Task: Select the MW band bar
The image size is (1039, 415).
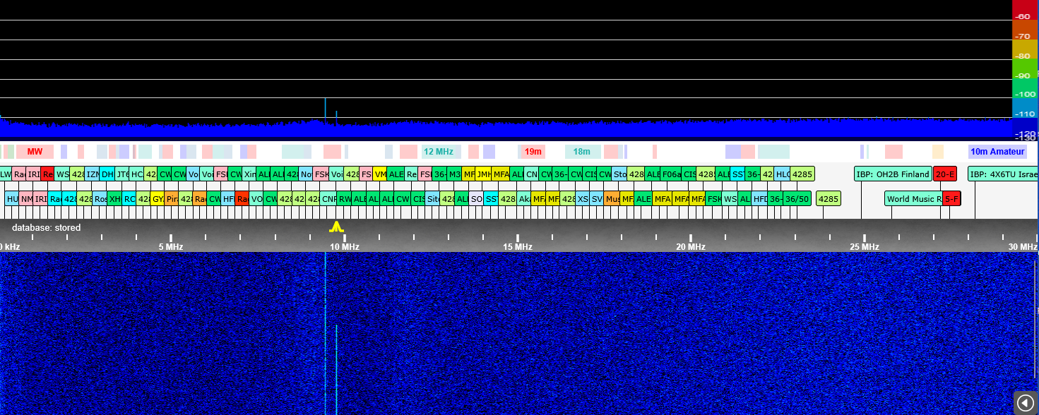Action: [x=35, y=152]
